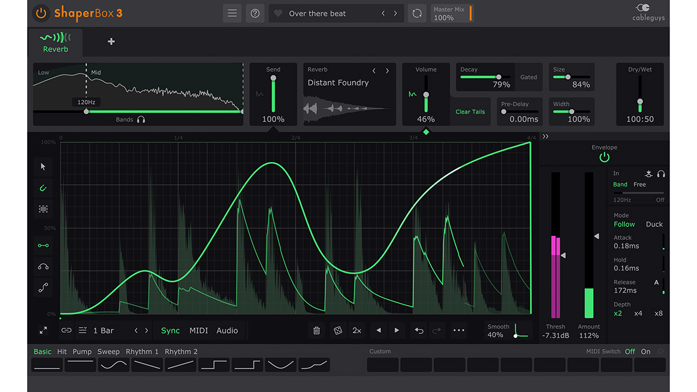The image size is (697, 392).
Task: Double the pattern with the 2x button
Action: pyautogui.click(x=357, y=330)
